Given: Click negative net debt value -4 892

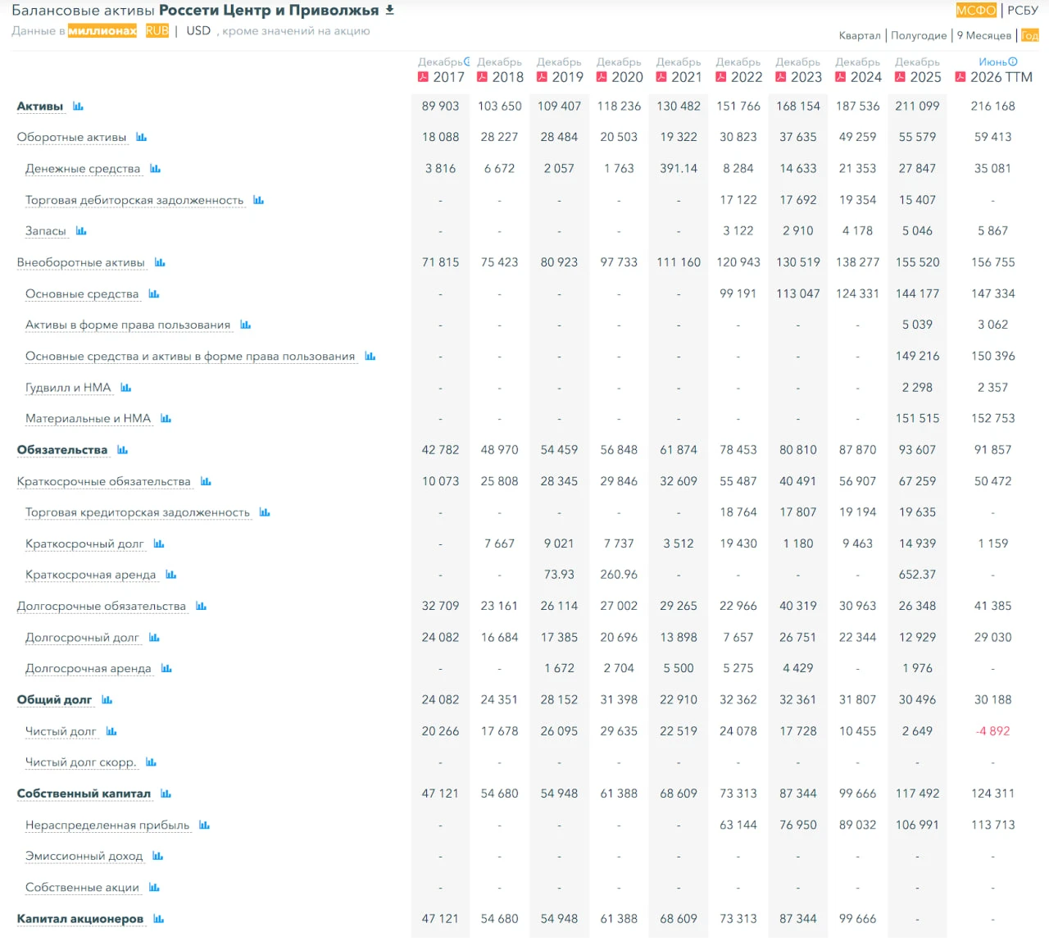Looking at the screenshot, I should 992,731.
